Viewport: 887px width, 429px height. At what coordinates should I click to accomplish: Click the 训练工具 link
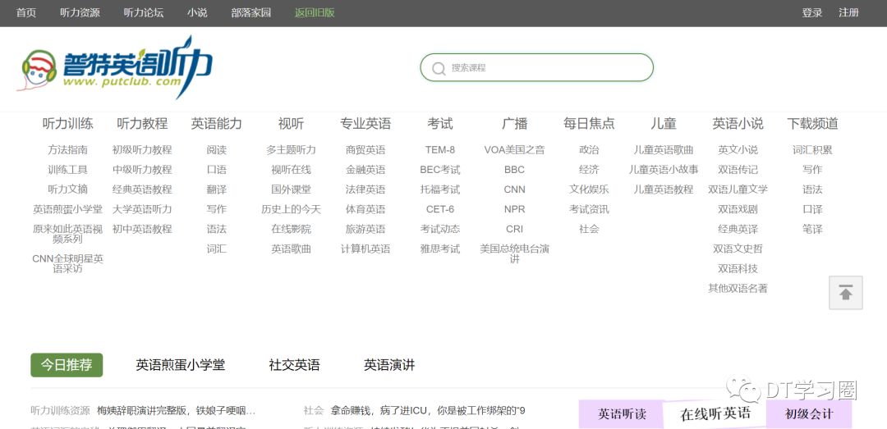coord(68,170)
